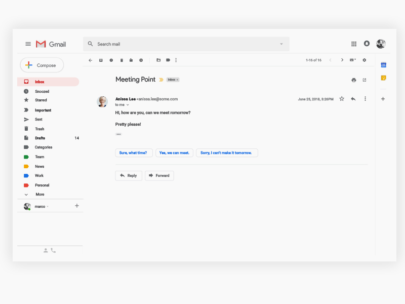Send the 'Sure, what time?' smart reply
Screen dimensions: 405x304
click(134, 153)
